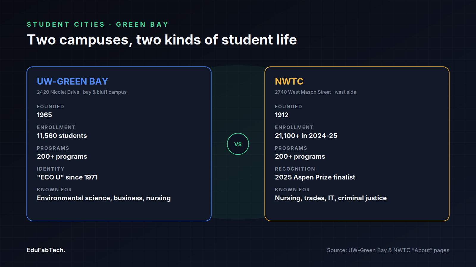Click founding year 1912
Viewport: 476px width, 267px height.
click(x=282, y=115)
